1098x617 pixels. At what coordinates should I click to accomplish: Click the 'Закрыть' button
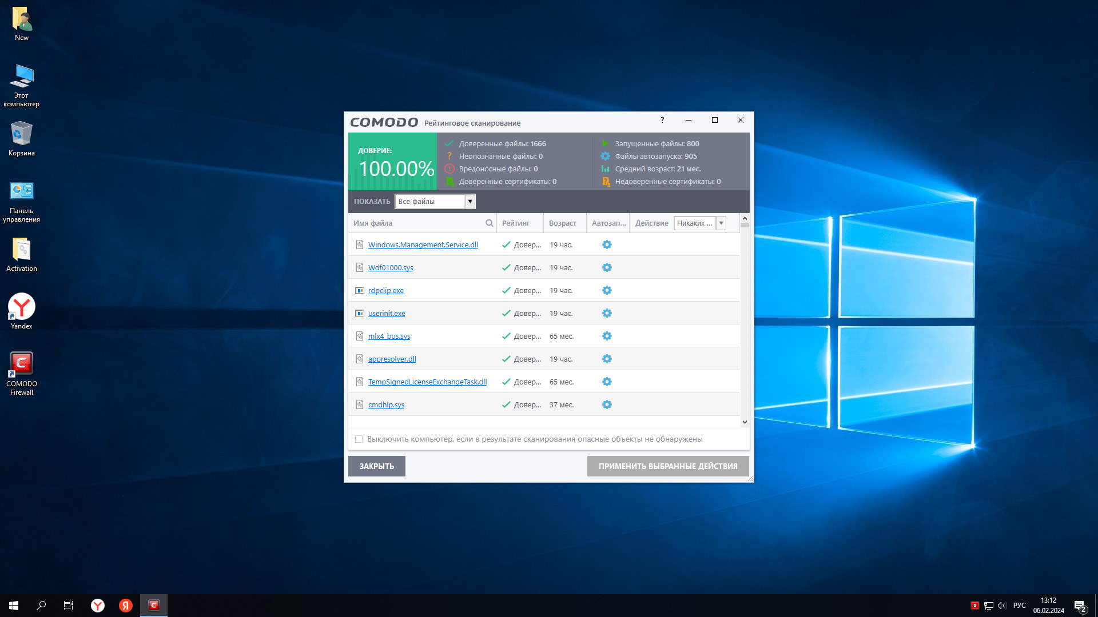click(376, 466)
